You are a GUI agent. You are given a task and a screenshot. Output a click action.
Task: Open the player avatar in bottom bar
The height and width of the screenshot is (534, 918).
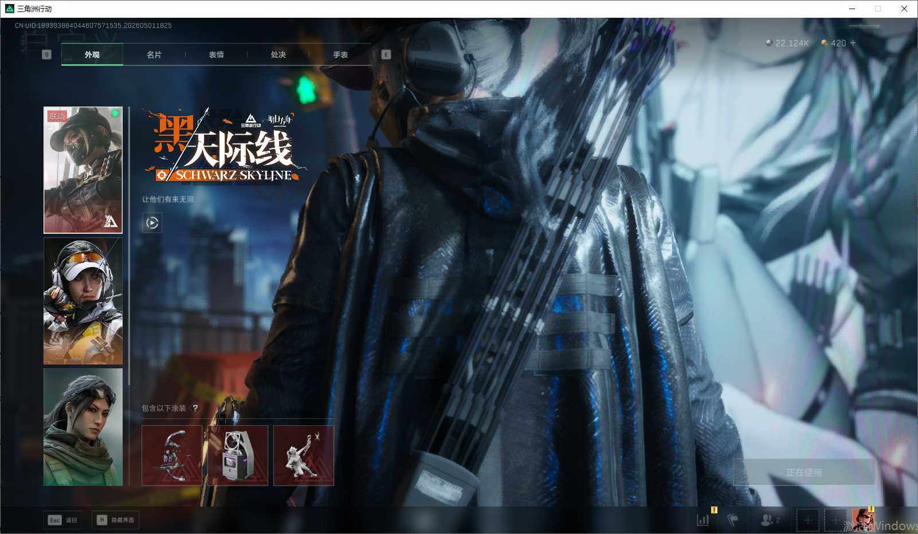pyautogui.click(x=863, y=520)
